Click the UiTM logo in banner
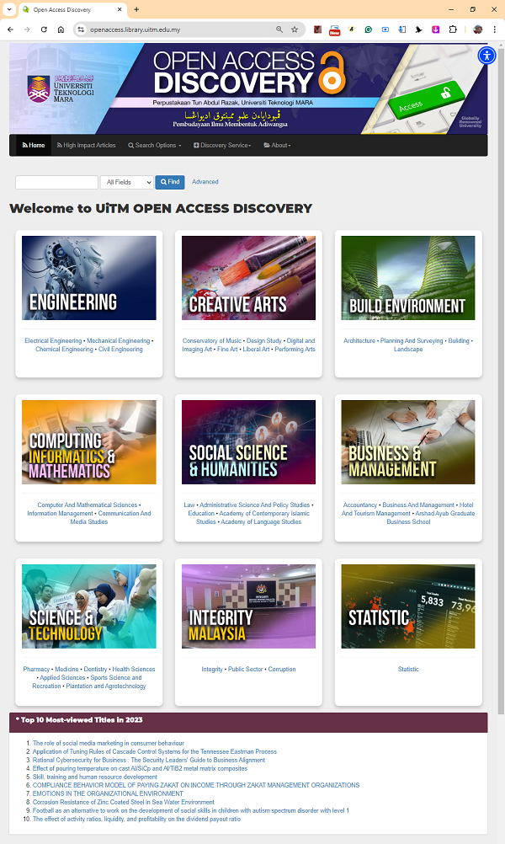Screen dimensions: 505x844 (x=61, y=88)
